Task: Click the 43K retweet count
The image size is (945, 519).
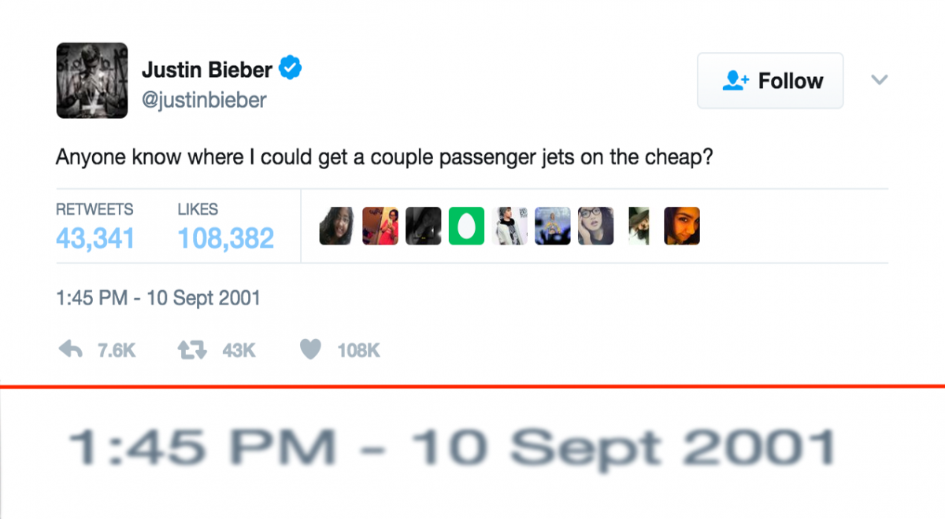Action: point(239,351)
